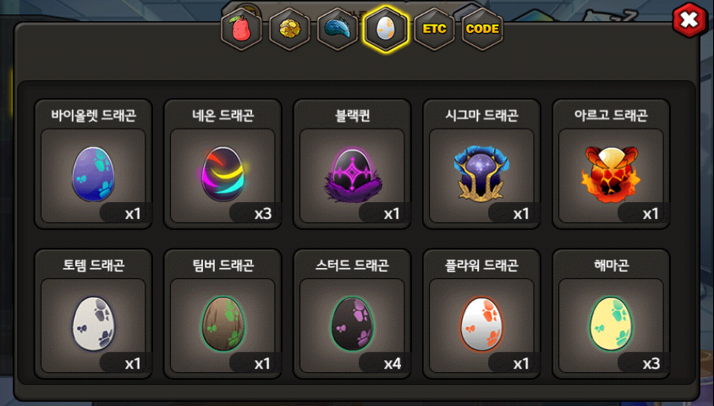This screenshot has width=714, height=406.
Task: Click the 블랙퀸 item title label
Action: (x=353, y=116)
